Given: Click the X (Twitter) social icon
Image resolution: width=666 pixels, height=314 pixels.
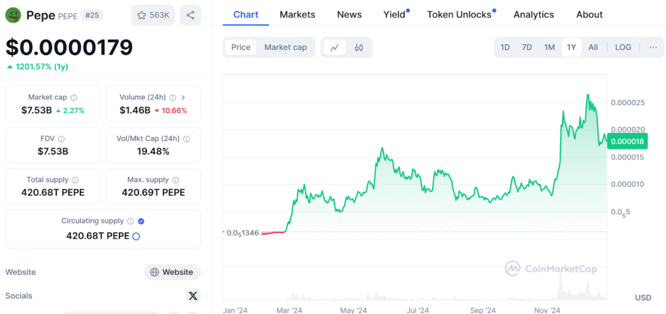Looking at the screenshot, I should pyautogui.click(x=193, y=296).
